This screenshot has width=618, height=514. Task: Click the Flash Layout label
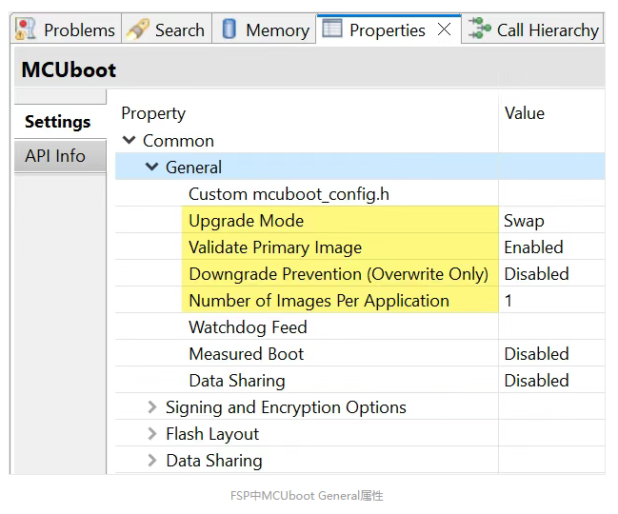coord(212,434)
